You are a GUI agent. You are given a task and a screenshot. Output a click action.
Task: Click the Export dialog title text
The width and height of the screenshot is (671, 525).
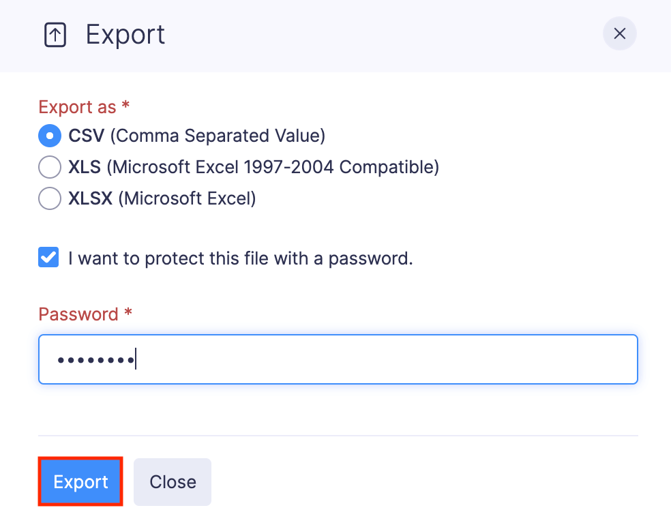125,34
